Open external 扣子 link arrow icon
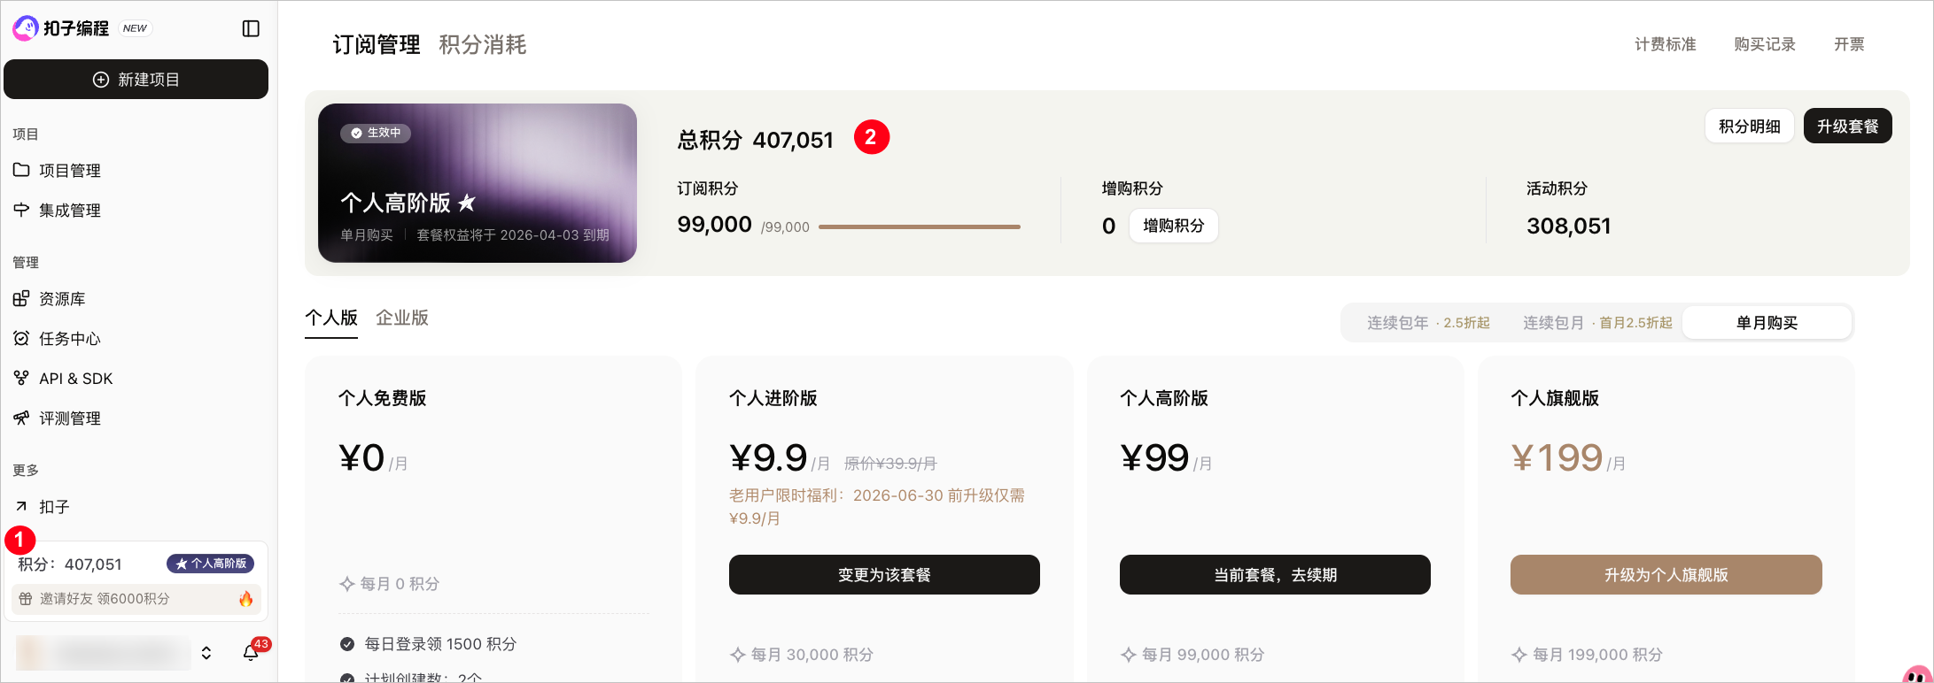 point(21,506)
